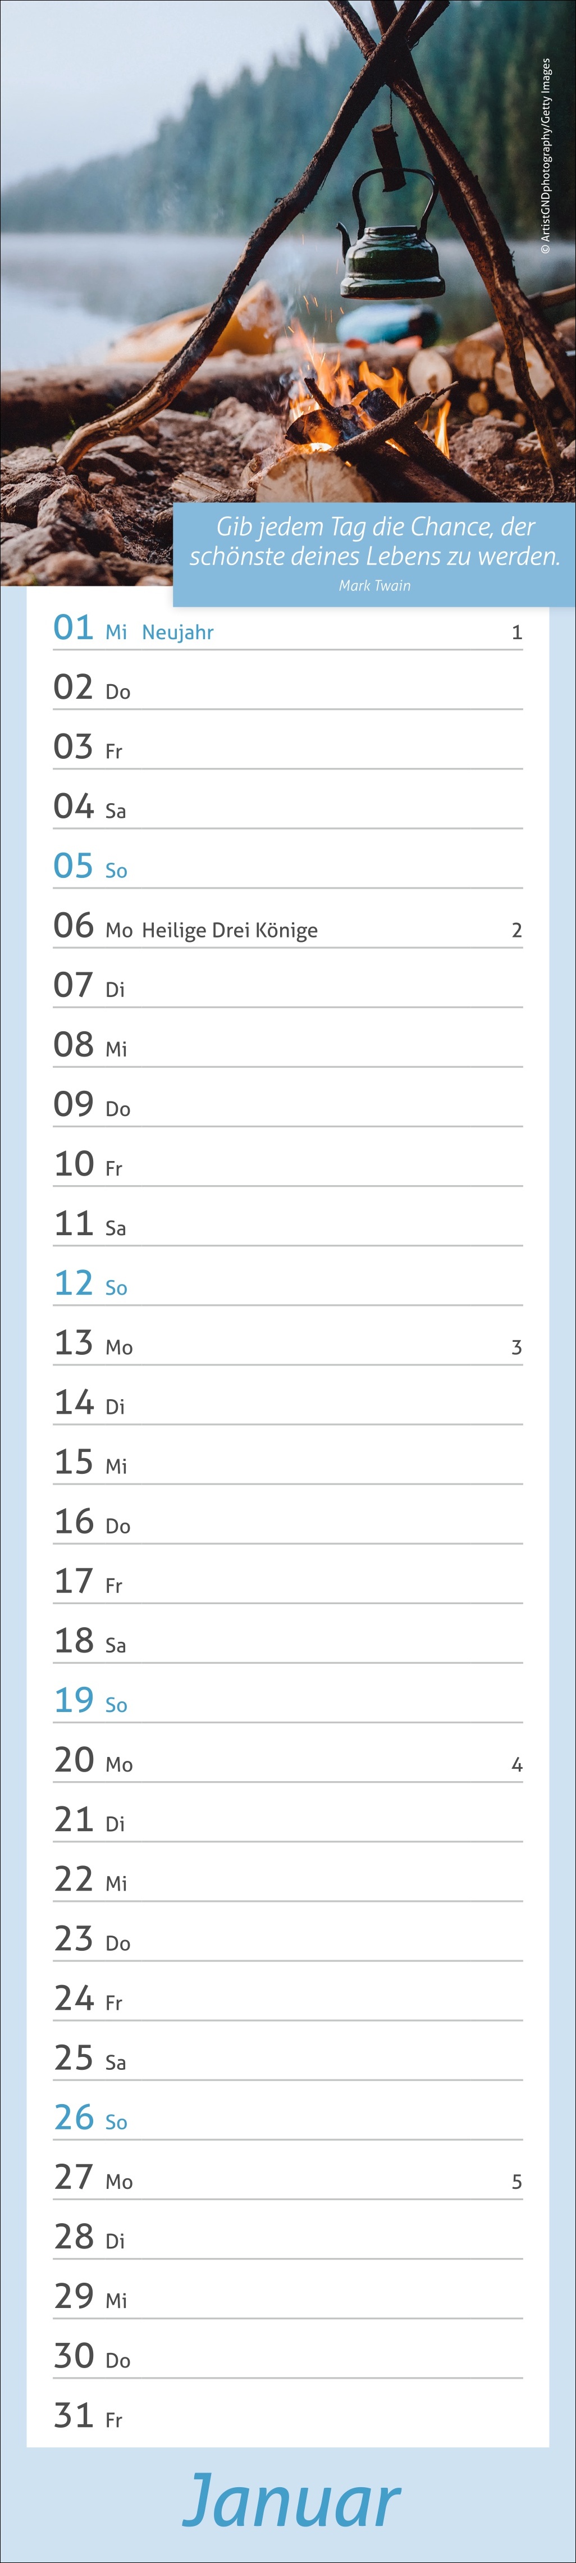Select week number 3 marker

516,1347
